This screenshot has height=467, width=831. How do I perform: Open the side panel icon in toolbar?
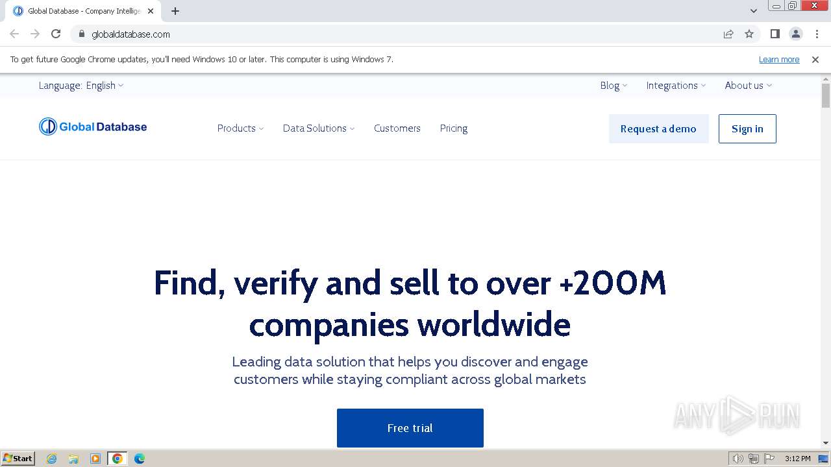775,34
